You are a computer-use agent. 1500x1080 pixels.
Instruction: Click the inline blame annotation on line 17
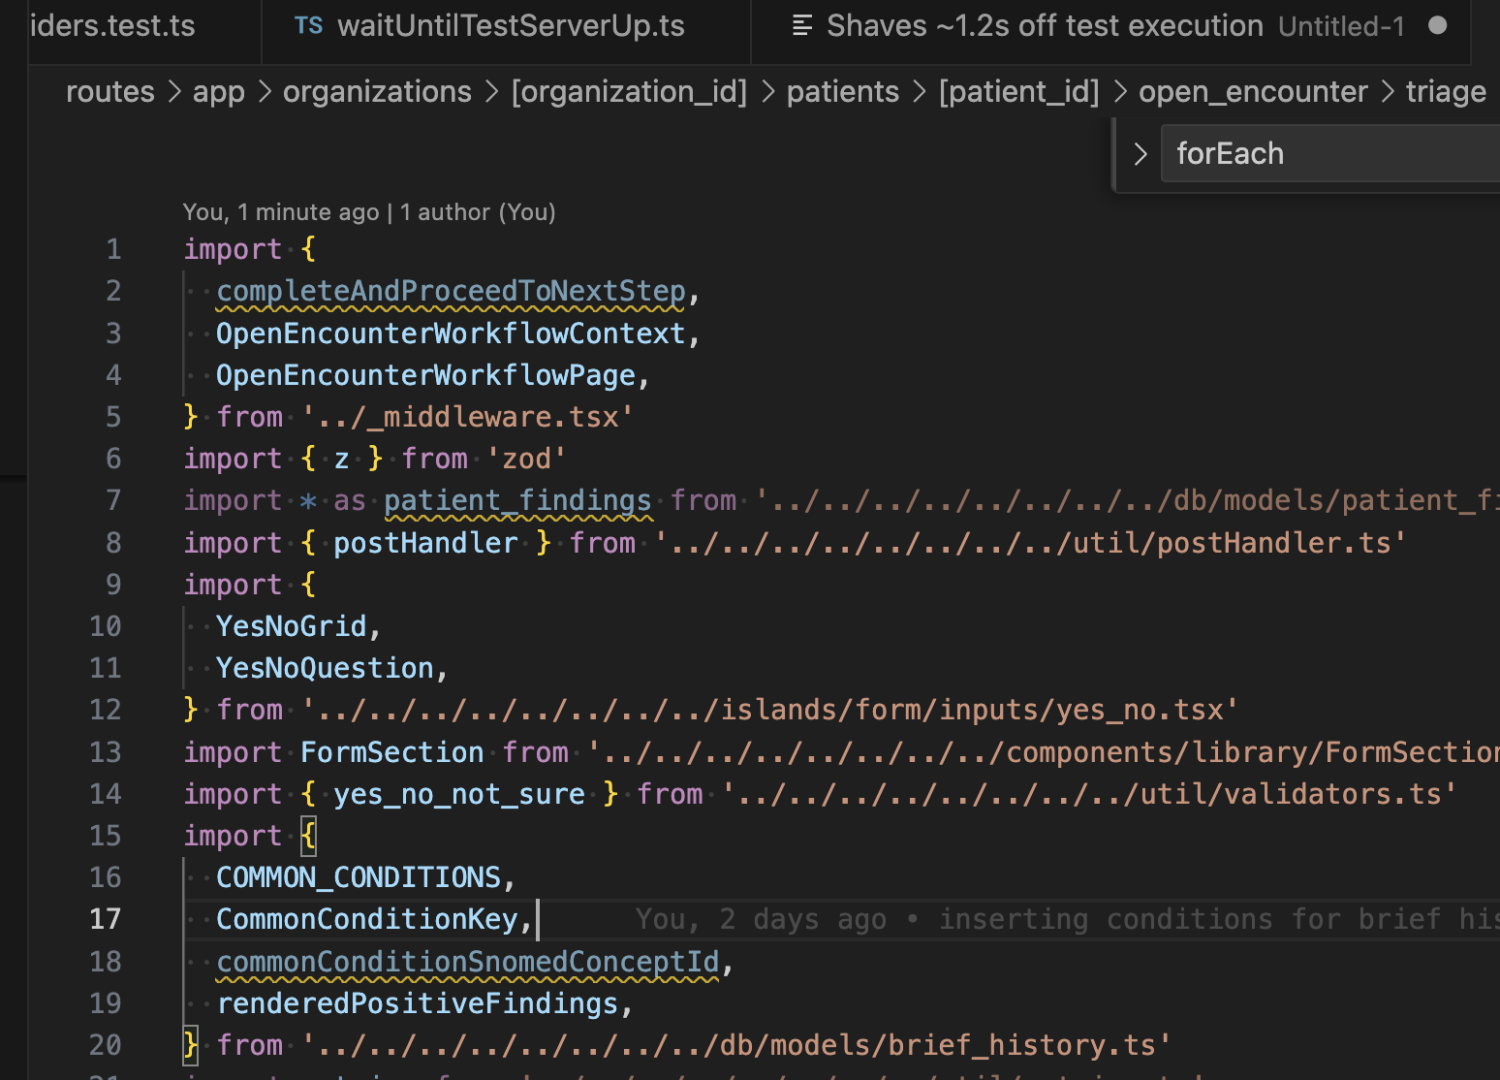point(1067,919)
